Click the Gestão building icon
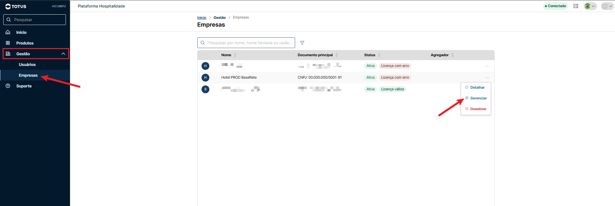This screenshot has height=206, width=615. (8, 54)
